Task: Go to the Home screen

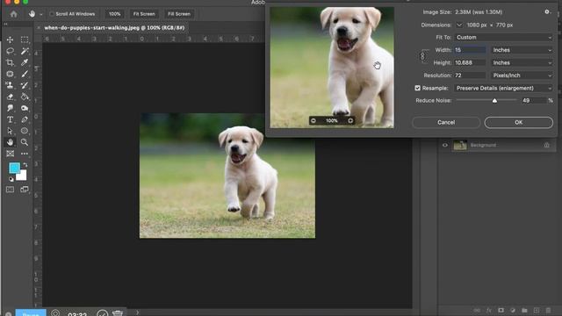Action: [x=14, y=14]
